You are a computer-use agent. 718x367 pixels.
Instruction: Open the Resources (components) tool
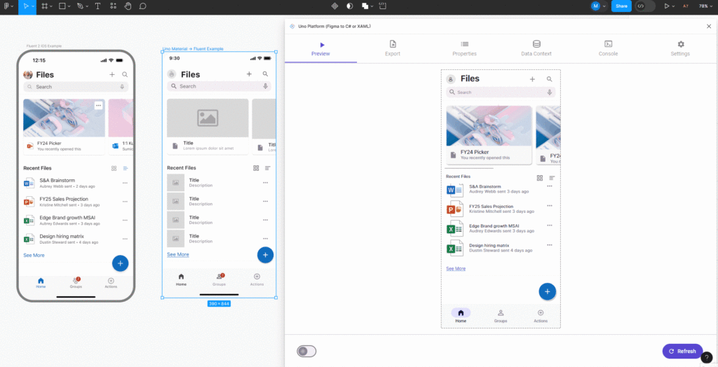(x=112, y=6)
